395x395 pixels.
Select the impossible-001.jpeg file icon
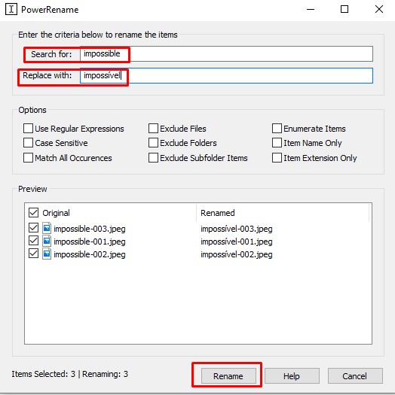[x=47, y=241]
